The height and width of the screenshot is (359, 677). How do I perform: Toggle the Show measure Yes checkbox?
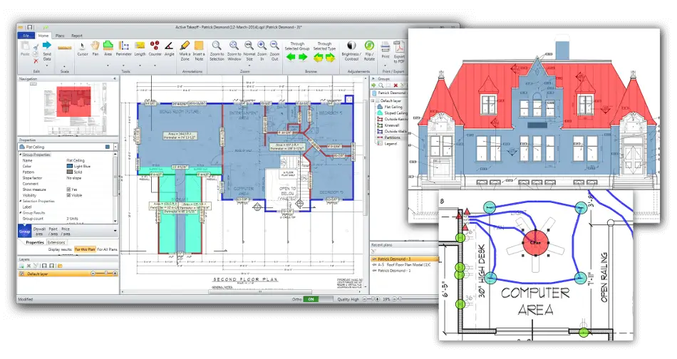pos(68,189)
